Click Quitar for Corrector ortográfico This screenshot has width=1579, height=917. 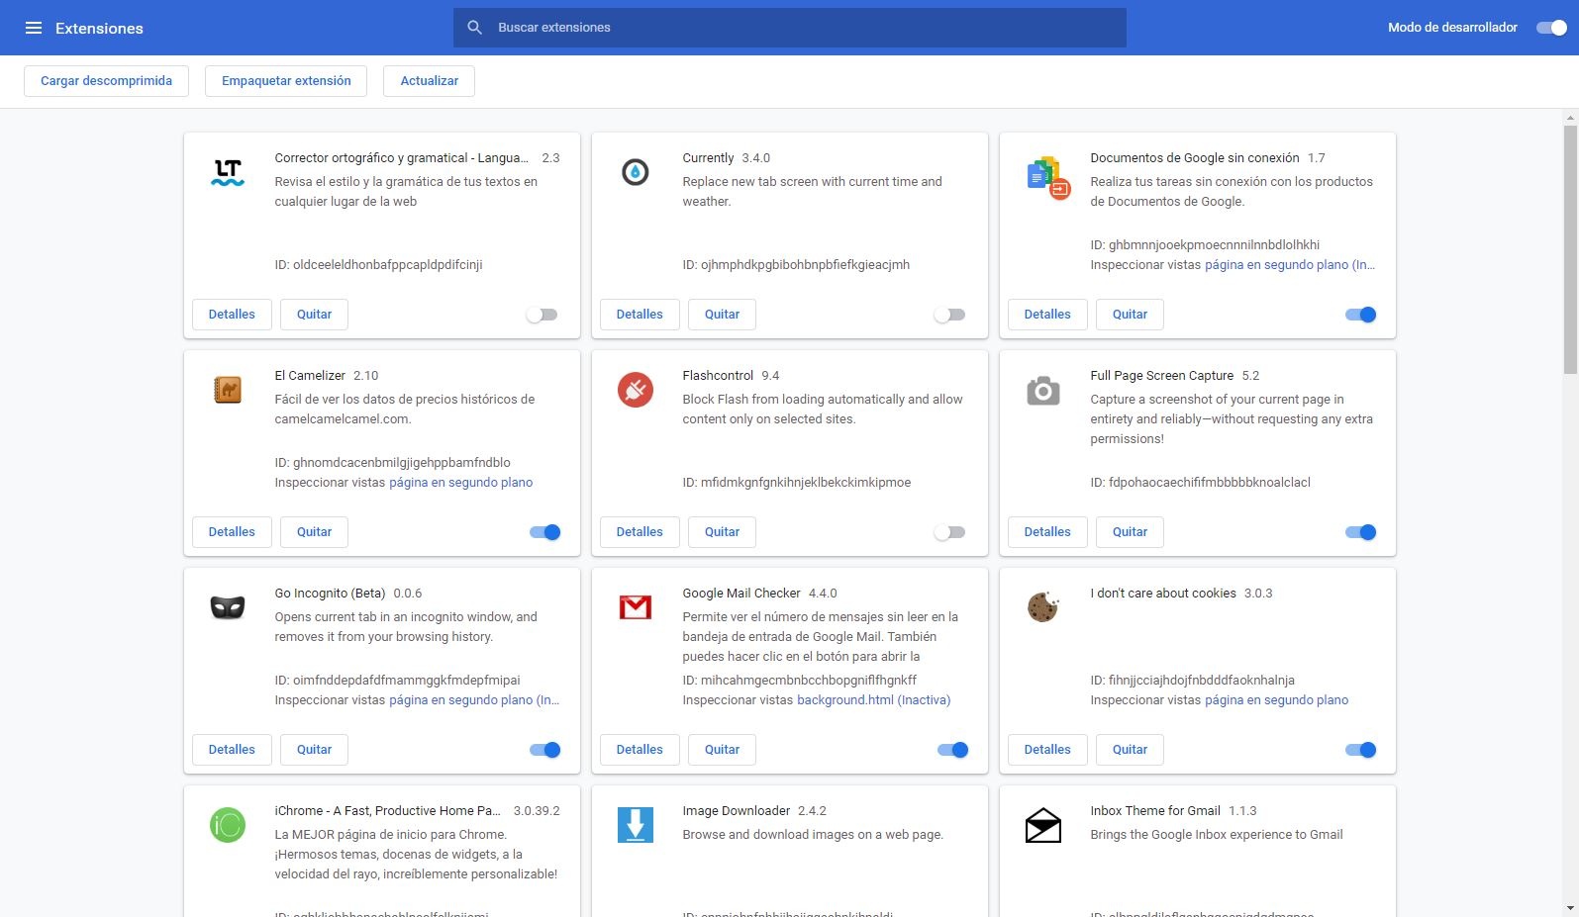pyautogui.click(x=314, y=315)
